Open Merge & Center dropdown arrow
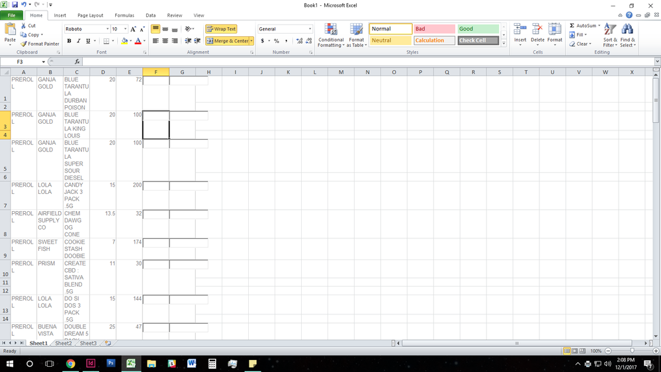The width and height of the screenshot is (661, 372). 251,41
